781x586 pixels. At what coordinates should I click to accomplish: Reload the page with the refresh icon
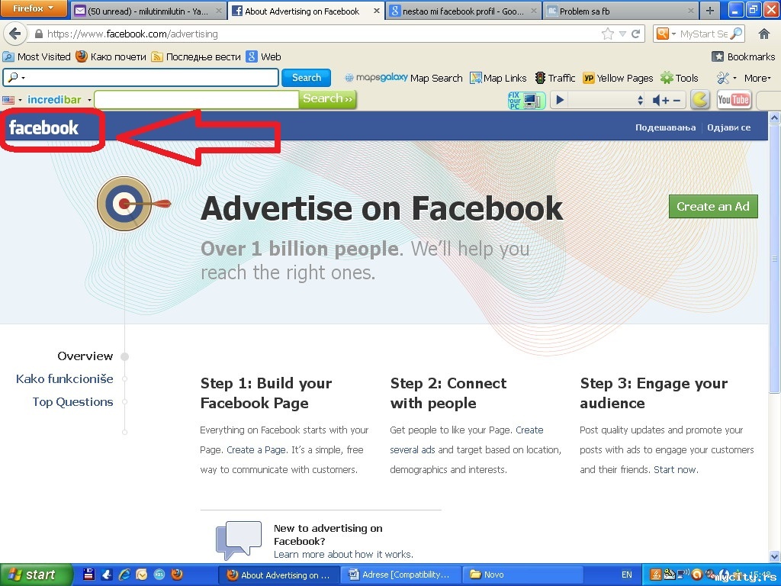coord(635,34)
